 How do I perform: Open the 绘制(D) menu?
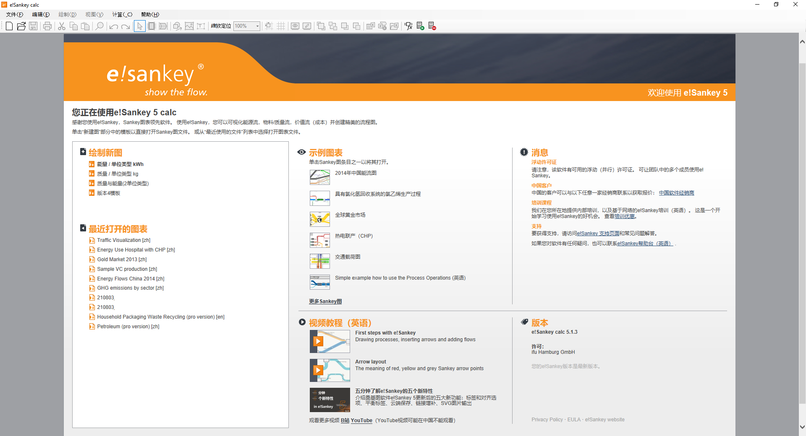[67, 14]
